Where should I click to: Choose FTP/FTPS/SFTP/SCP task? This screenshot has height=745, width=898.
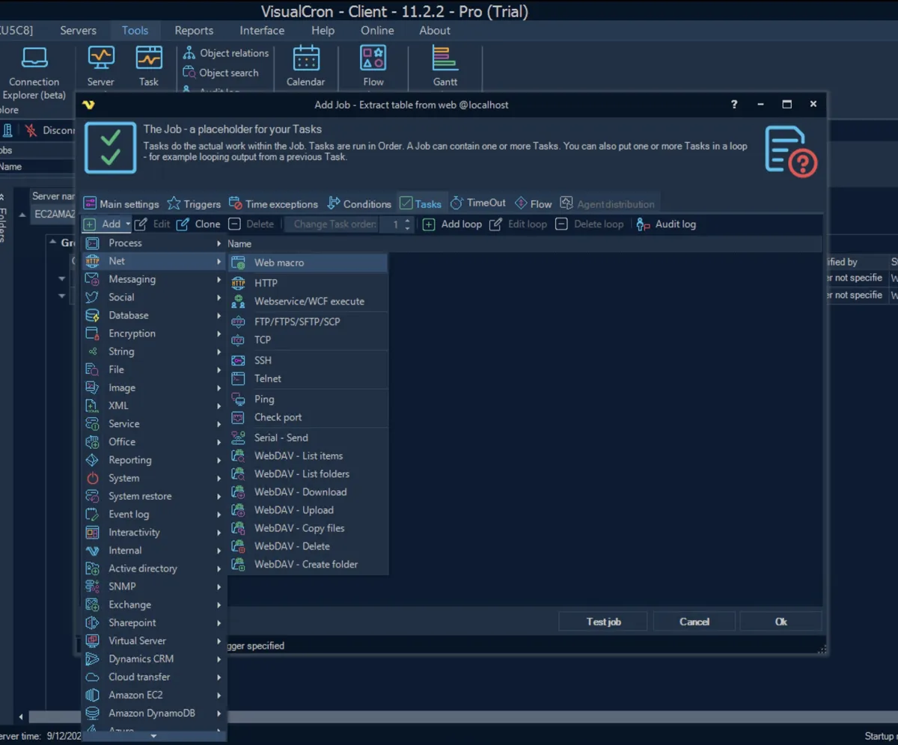point(309,322)
